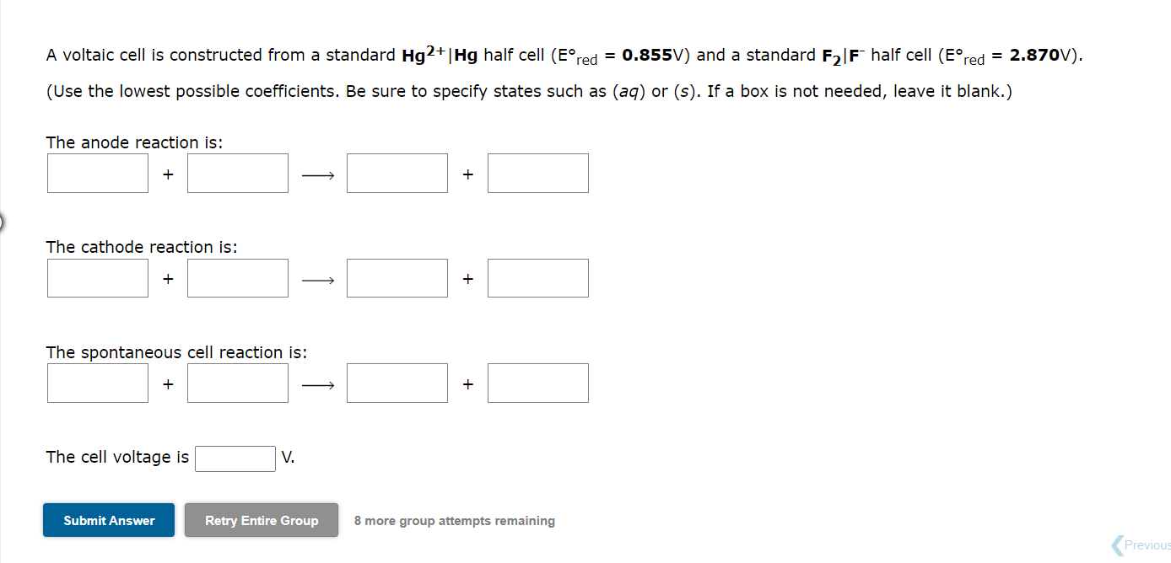This screenshot has height=563, width=1171.
Task: Click the cell voltage input field
Action: point(235,458)
